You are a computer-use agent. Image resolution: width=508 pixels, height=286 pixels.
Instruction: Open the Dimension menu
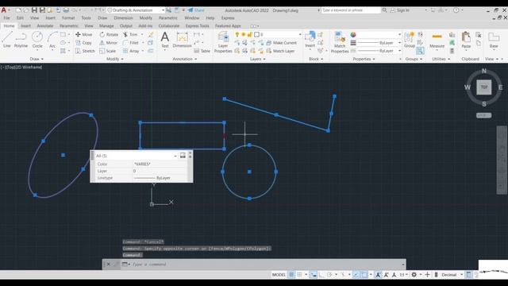tap(124, 17)
